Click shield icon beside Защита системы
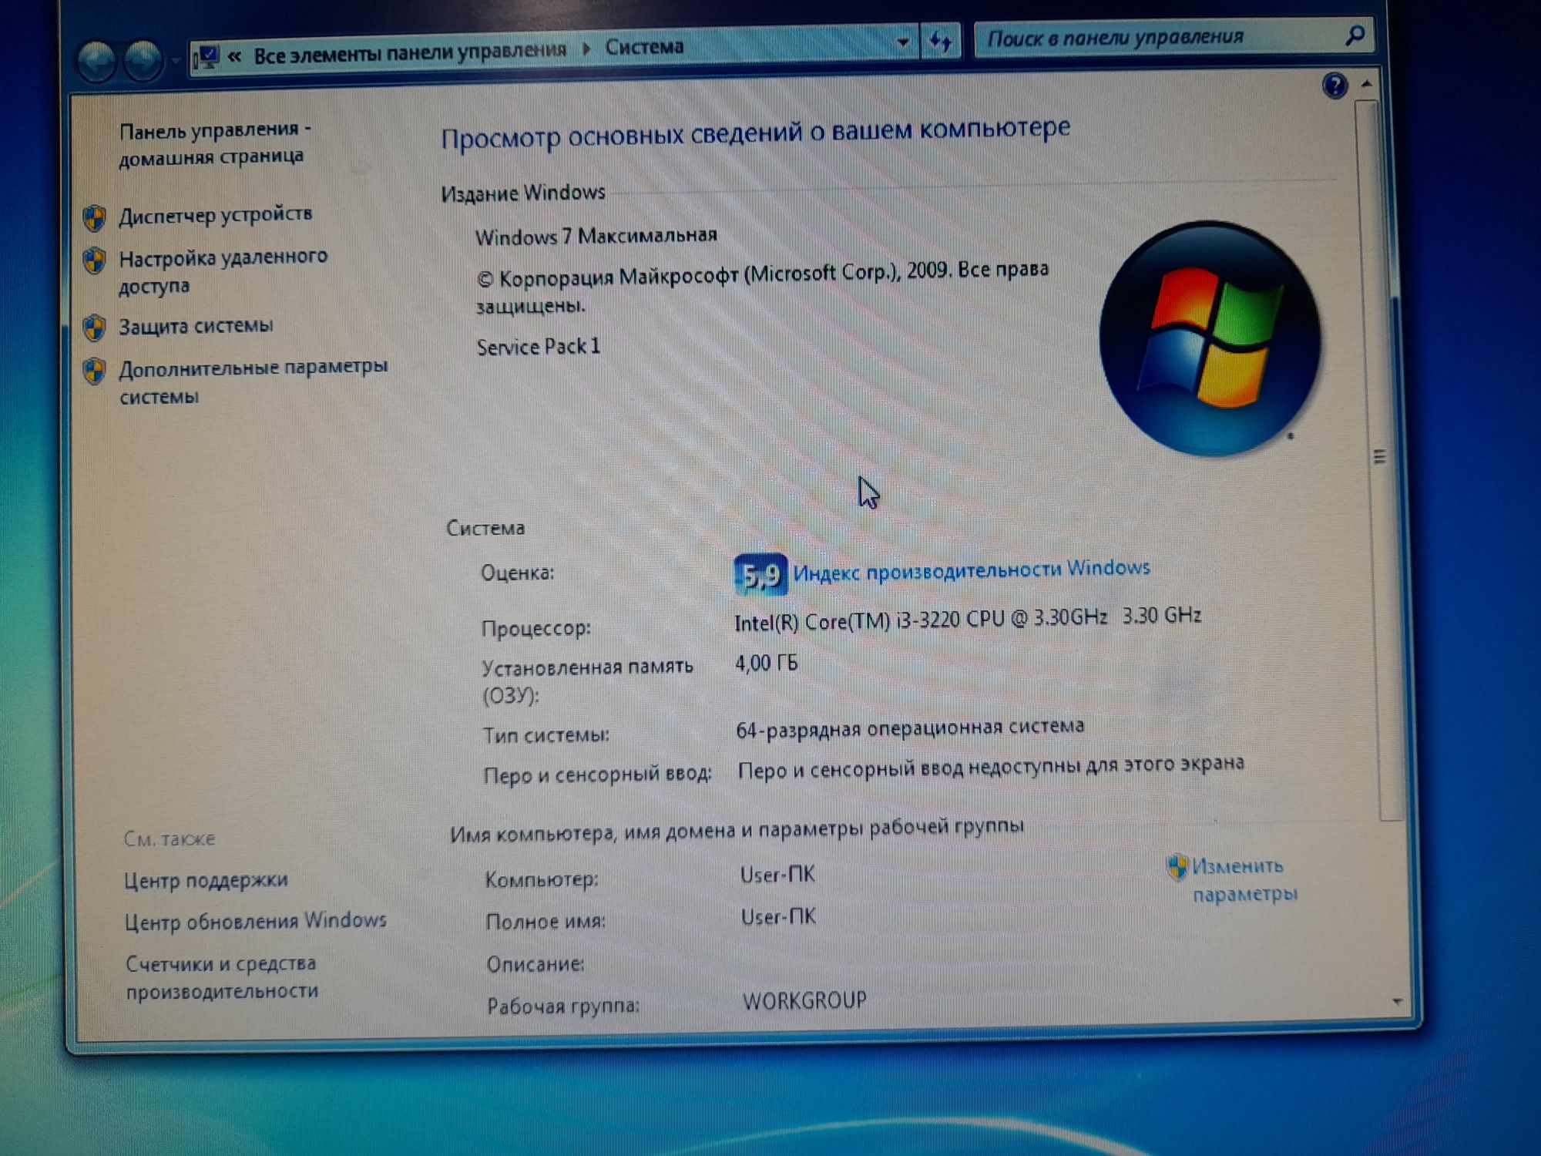The width and height of the screenshot is (1541, 1156). click(x=95, y=328)
